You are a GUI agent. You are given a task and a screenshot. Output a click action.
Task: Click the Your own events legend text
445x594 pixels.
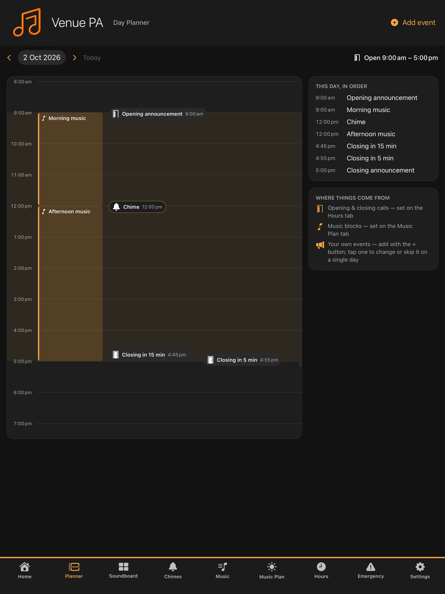click(378, 252)
